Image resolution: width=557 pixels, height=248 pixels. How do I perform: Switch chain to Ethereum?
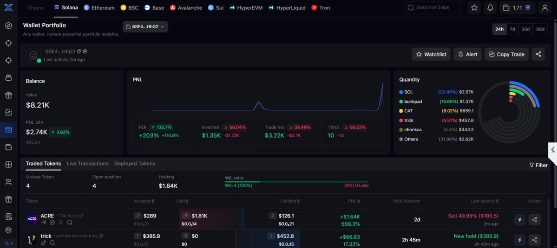99,7
